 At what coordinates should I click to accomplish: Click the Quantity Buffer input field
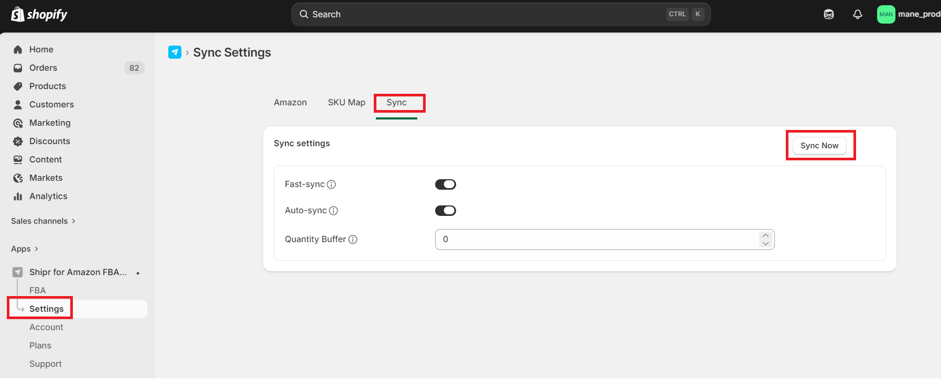[604, 239]
